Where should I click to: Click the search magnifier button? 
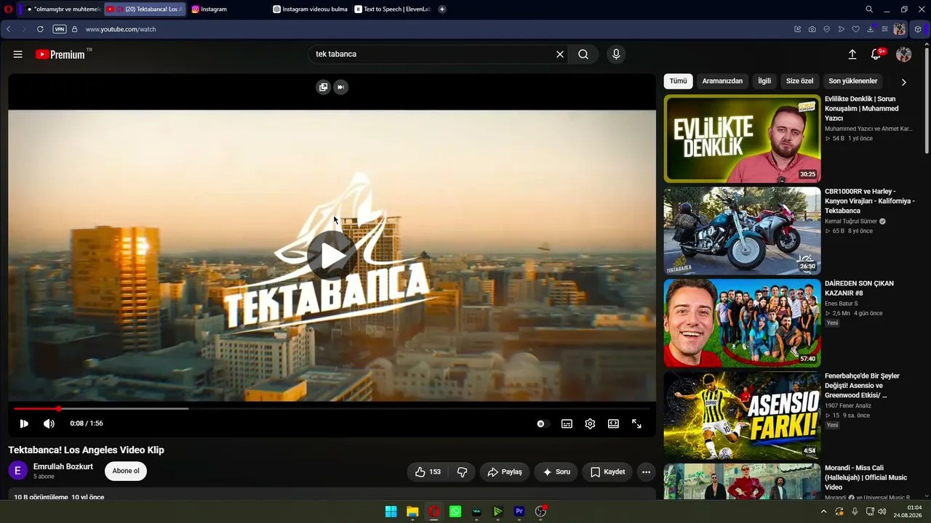coord(583,54)
